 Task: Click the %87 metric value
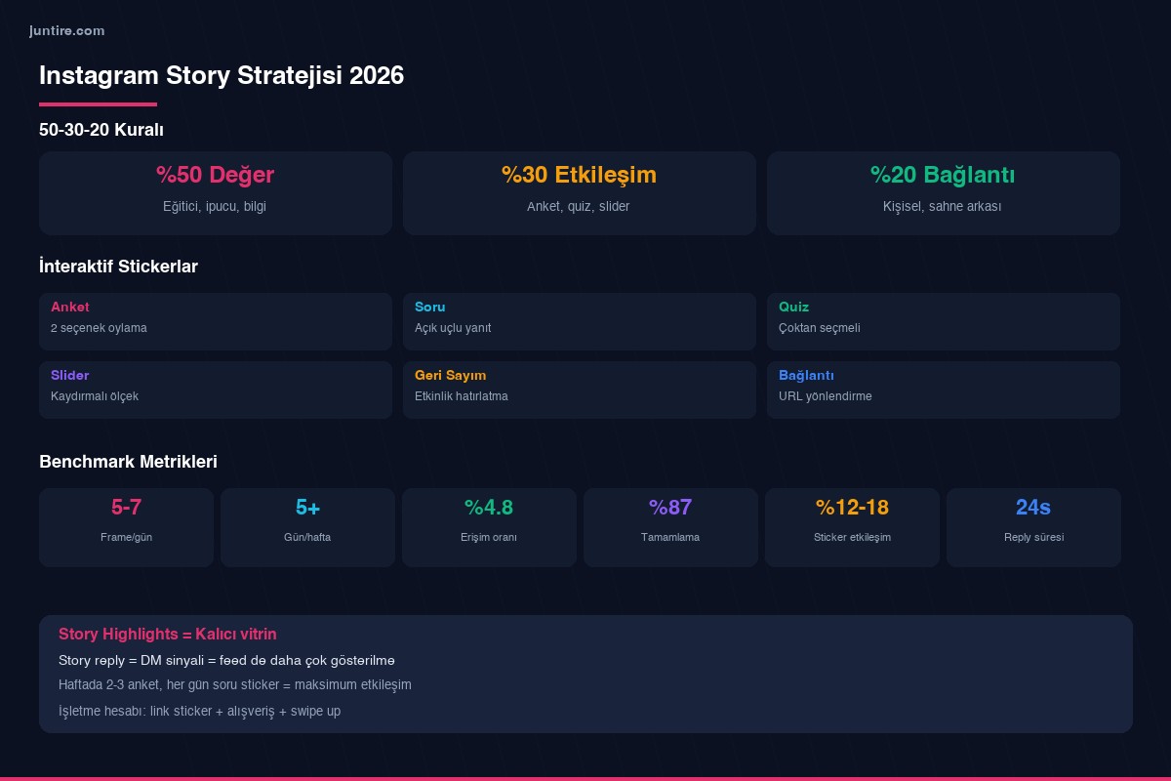coord(670,508)
